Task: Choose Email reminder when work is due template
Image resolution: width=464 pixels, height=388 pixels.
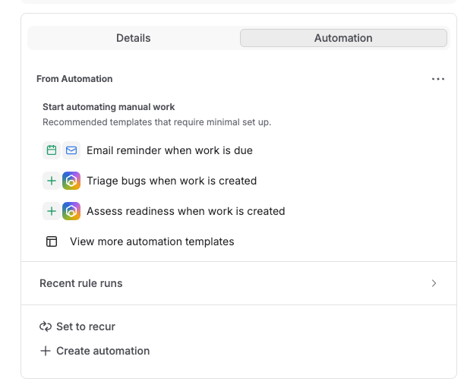Action: [x=169, y=150]
